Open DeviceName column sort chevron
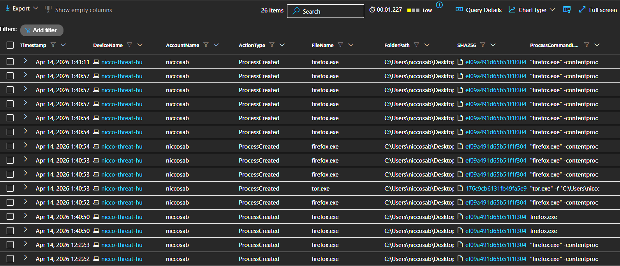Screen dimensions: 620x266 click(x=140, y=45)
